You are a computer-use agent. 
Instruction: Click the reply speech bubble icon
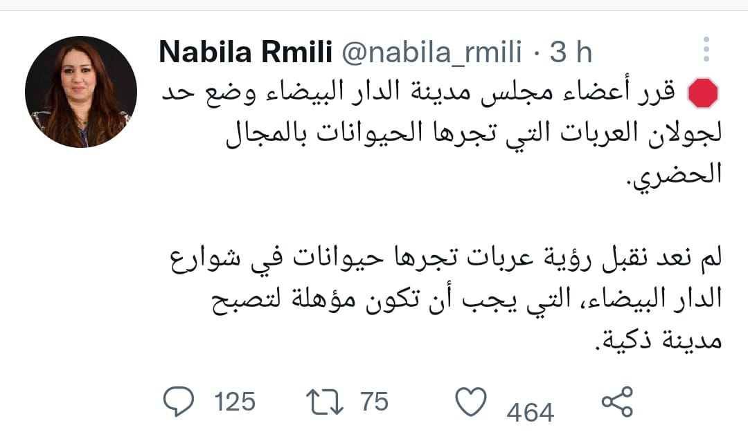pyautogui.click(x=179, y=402)
